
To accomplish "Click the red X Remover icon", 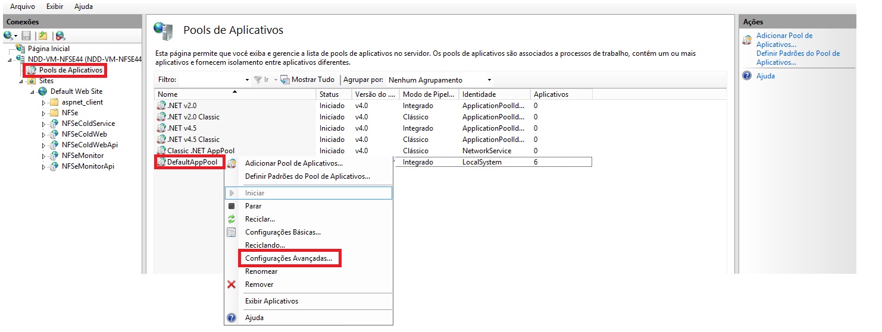I will coord(232,284).
